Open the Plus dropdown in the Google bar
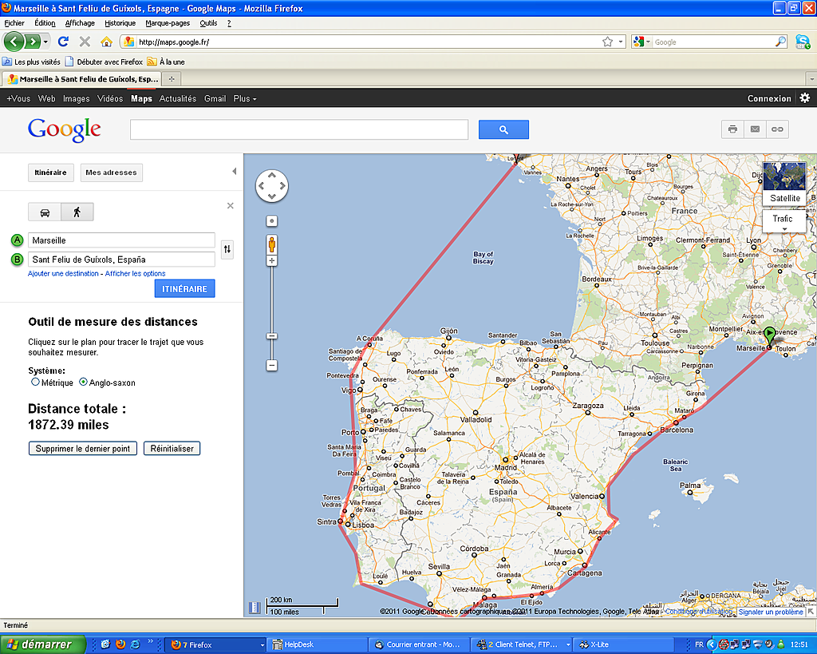This screenshot has width=817, height=654. pos(245,98)
